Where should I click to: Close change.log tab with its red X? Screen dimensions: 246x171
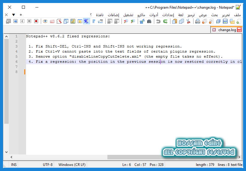214,30
